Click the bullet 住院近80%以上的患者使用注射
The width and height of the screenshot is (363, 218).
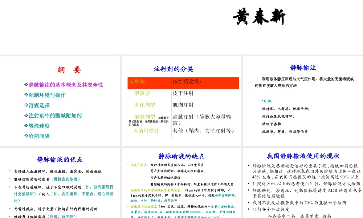tap(306, 184)
